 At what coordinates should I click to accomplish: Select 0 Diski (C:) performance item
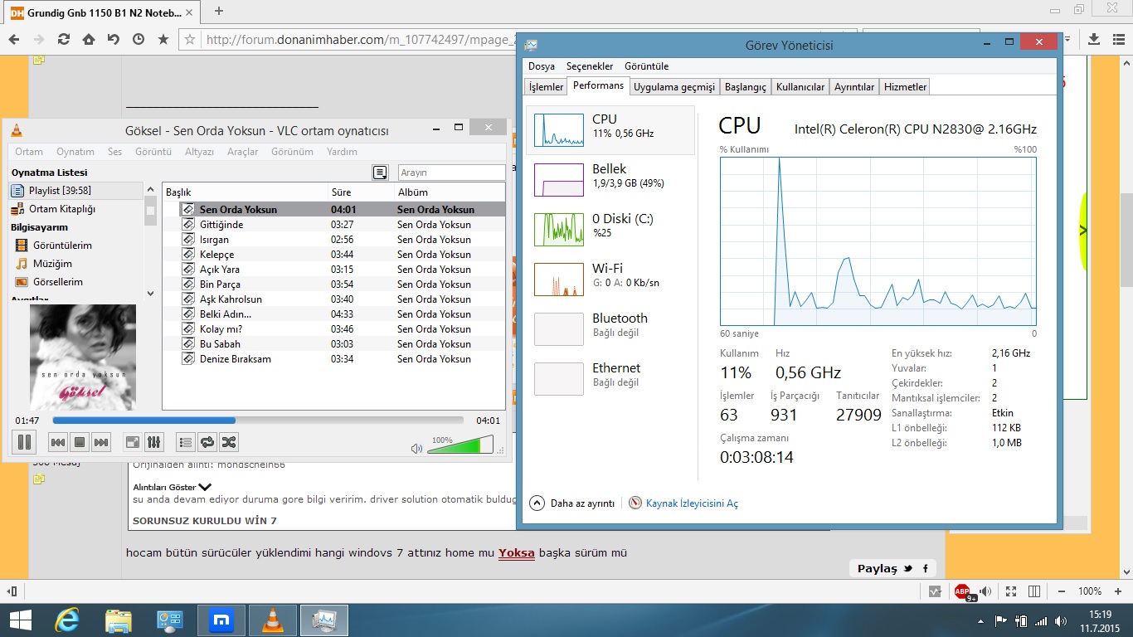pos(610,229)
